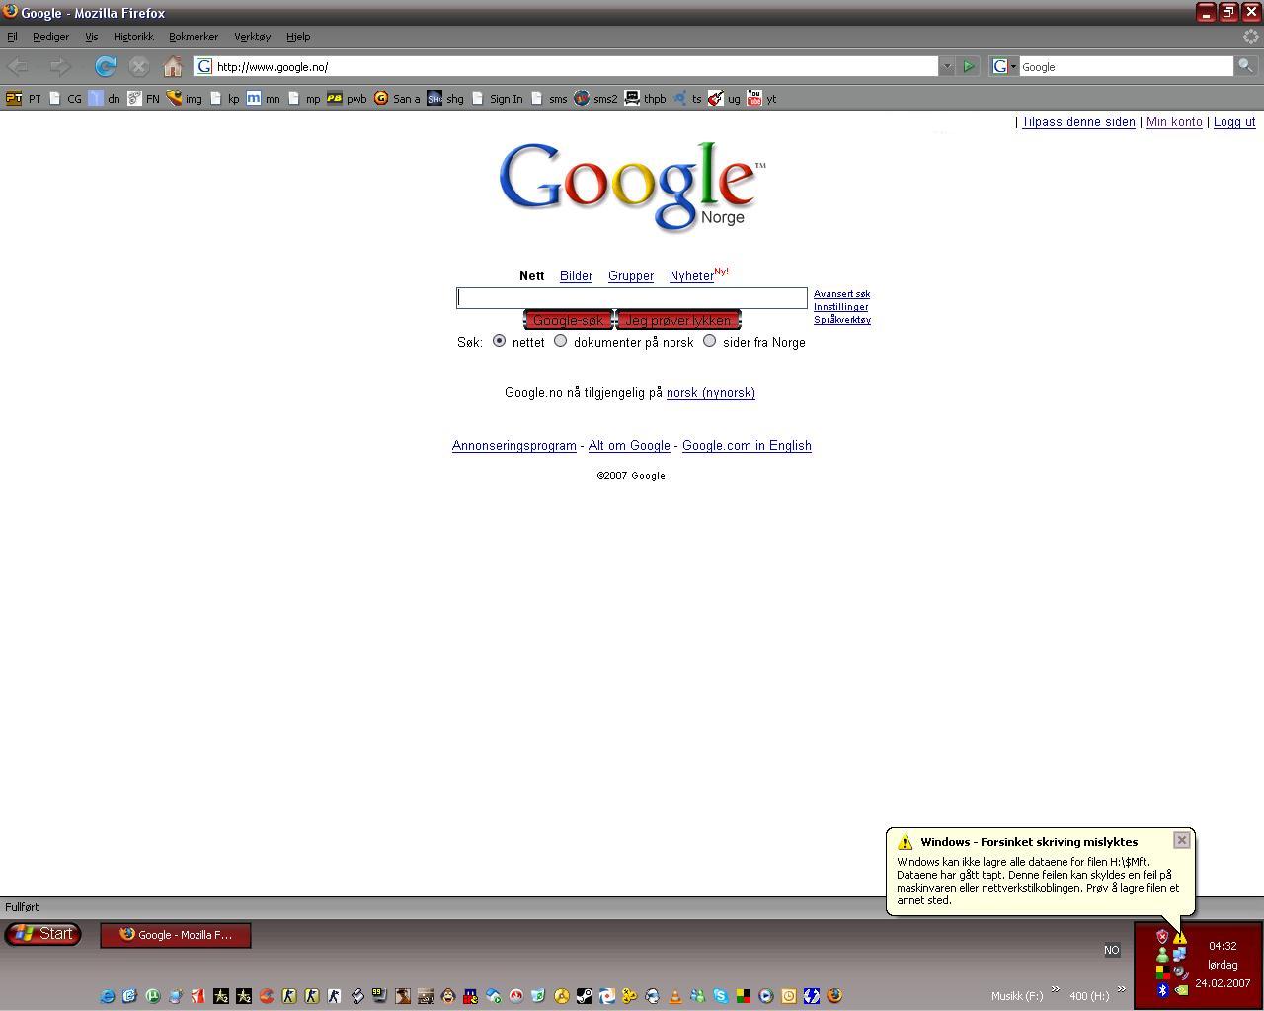1264x1011 pixels.
Task: Open the Fil menu
Action: tap(12, 37)
